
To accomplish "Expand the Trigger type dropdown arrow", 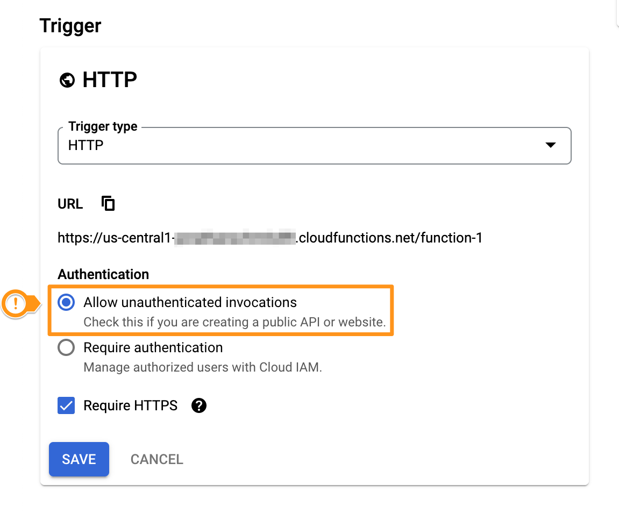I will (x=550, y=145).
